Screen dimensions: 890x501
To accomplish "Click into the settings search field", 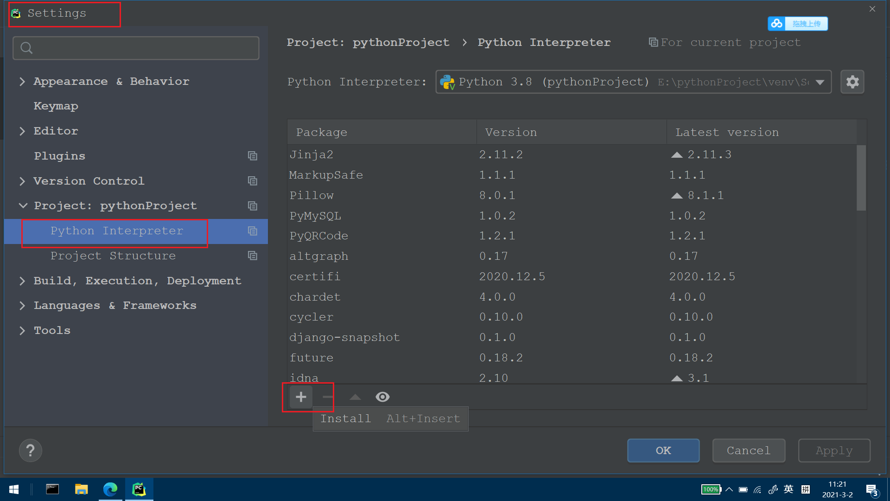I will [x=136, y=48].
